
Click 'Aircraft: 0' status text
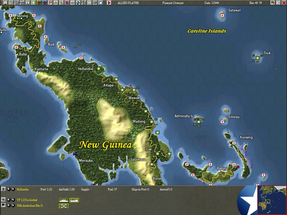point(166,190)
